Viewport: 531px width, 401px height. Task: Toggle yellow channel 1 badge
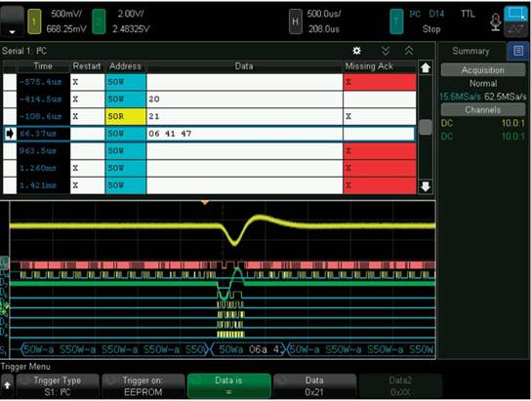[34, 21]
